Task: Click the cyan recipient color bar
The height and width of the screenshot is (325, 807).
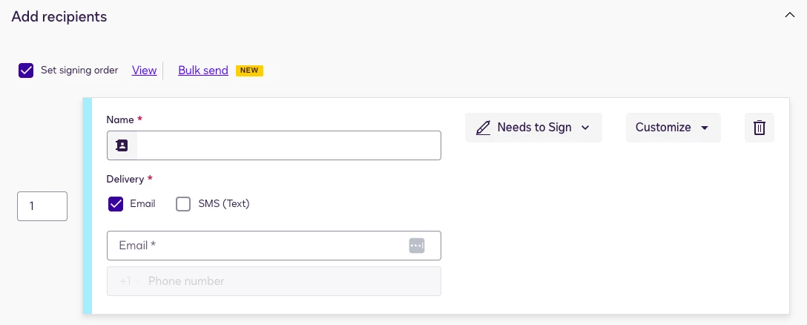Action: click(x=87, y=206)
